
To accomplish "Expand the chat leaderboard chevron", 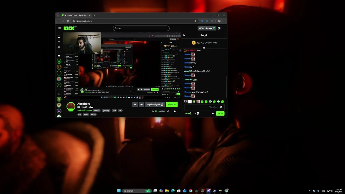I will tap(204, 48).
